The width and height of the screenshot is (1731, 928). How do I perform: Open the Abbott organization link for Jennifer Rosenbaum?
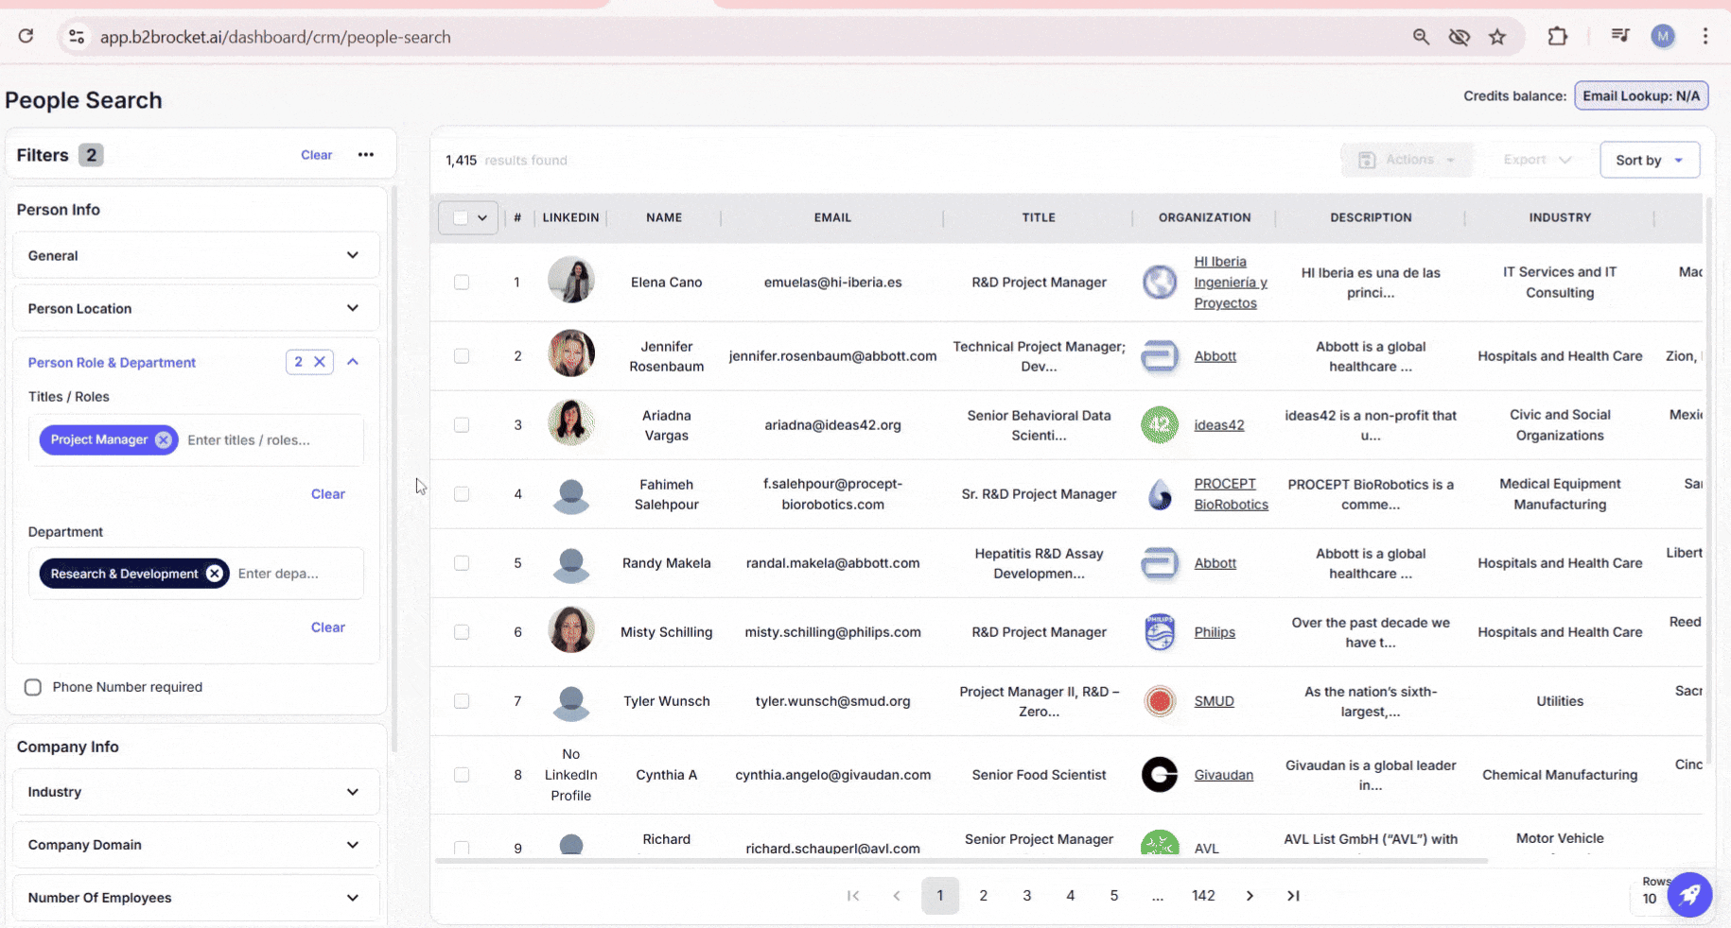point(1215,356)
